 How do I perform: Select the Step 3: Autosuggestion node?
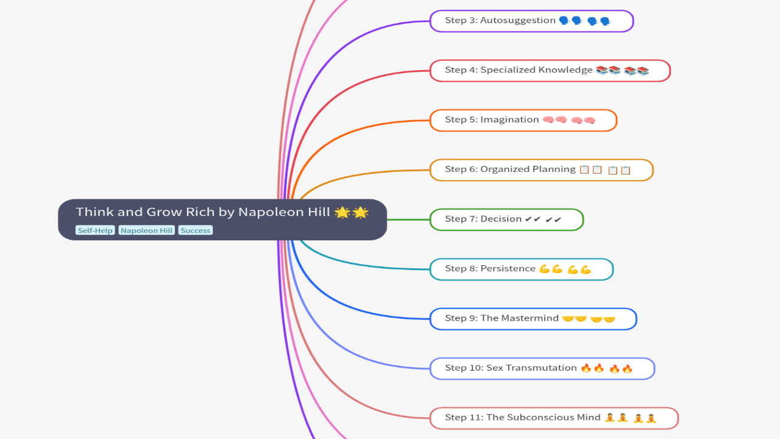pyautogui.click(x=531, y=21)
